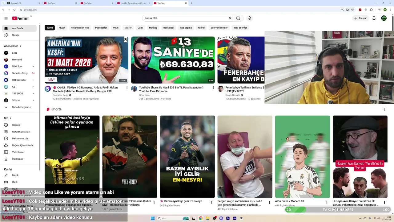The width and height of the screenshot is (394, 222).
Task: Select the Hip hop filter chip
Action: tap(153, 28)
